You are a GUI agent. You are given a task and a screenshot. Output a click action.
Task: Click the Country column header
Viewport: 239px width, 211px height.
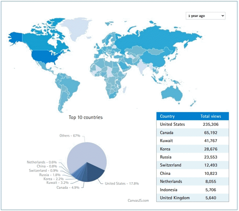167,116
